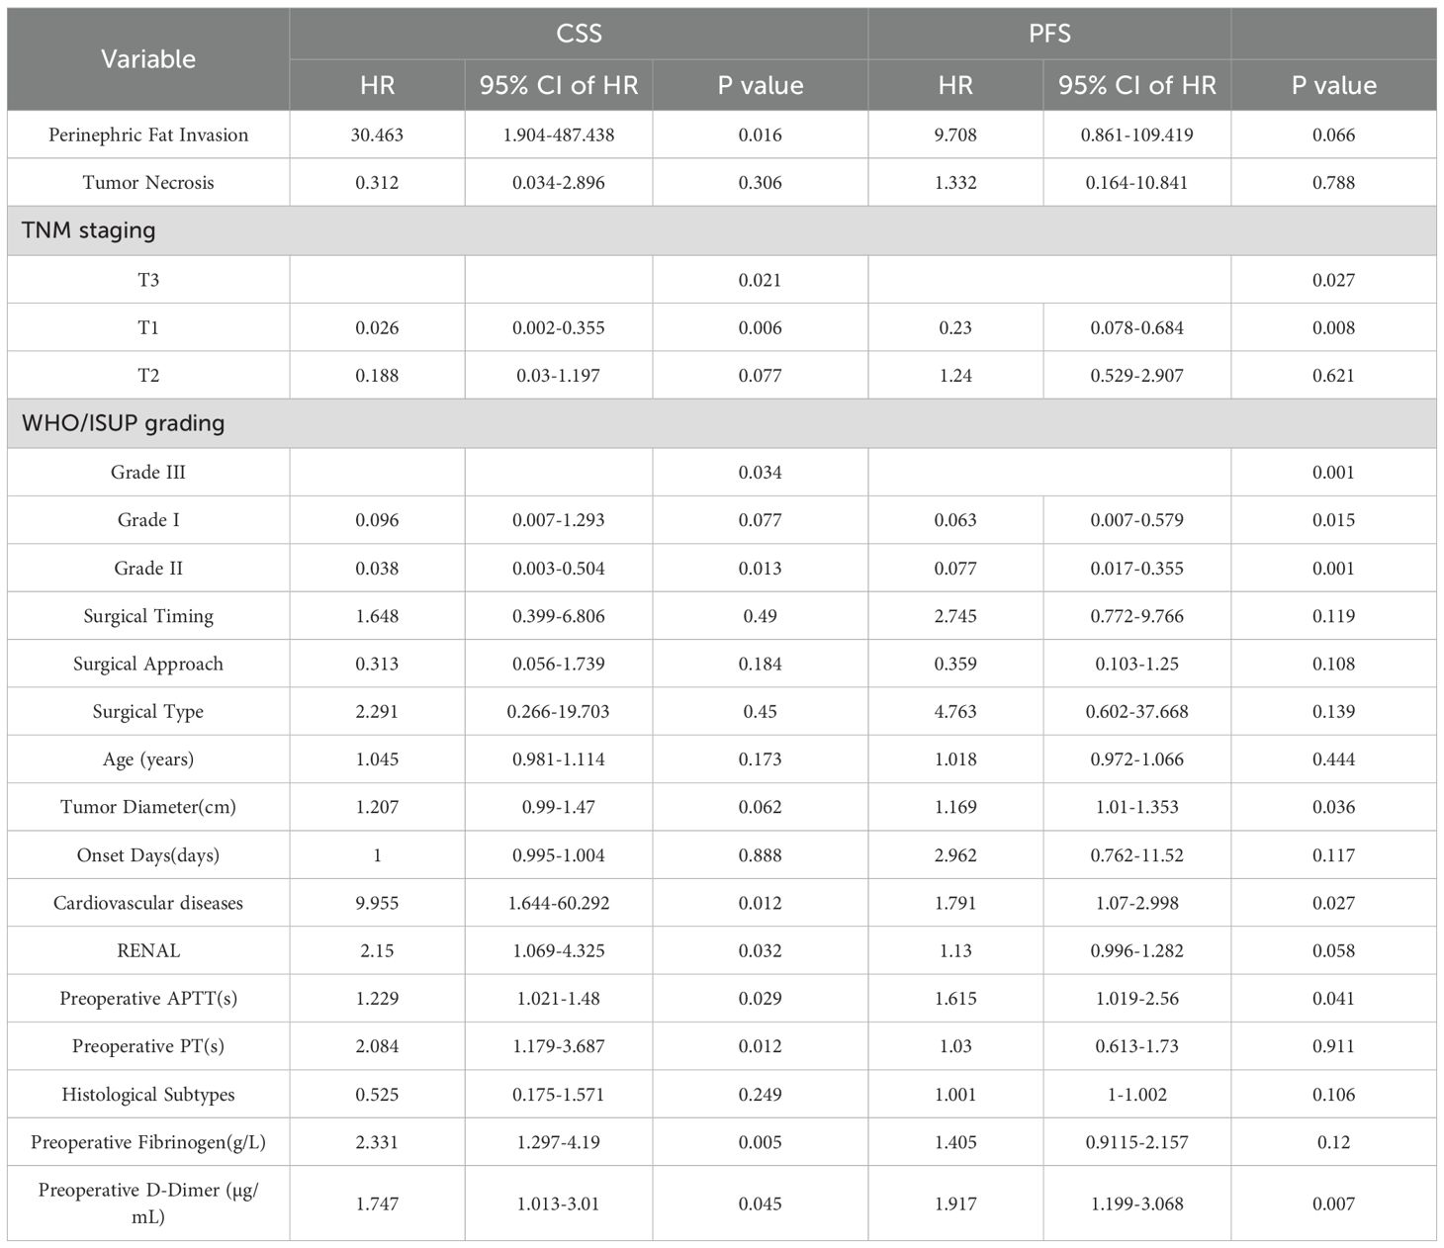Select the Grade III row label
Image resolution: width=1444 pixels, height=1248 pixels.
(x=148, y=472)
